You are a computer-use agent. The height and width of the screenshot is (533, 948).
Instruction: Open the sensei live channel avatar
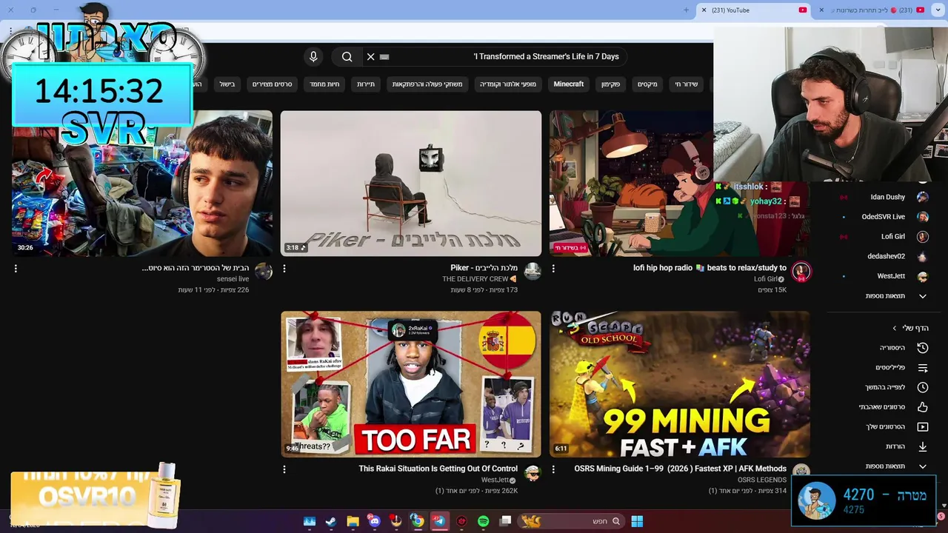(264, 272)
